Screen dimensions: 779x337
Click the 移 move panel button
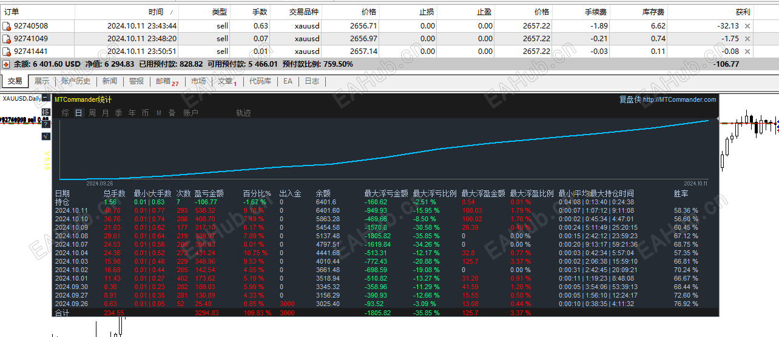pyautogui.click(x=46, y=112)
